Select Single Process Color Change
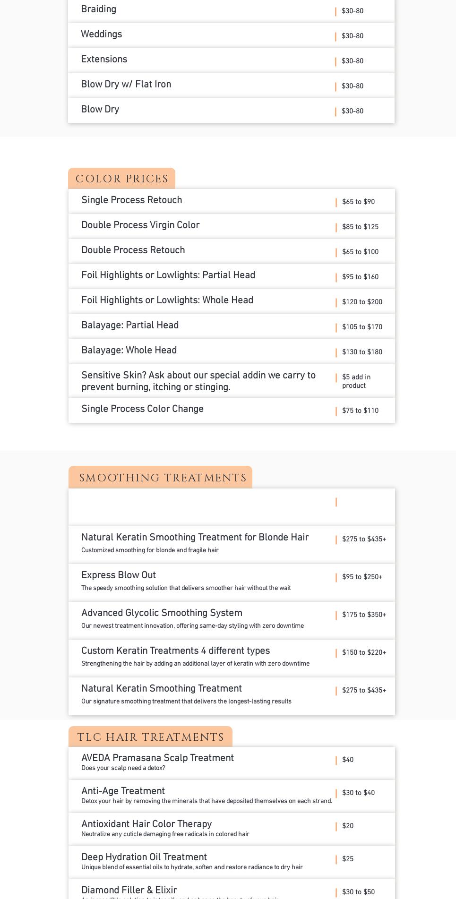 (x=142, y=410)
